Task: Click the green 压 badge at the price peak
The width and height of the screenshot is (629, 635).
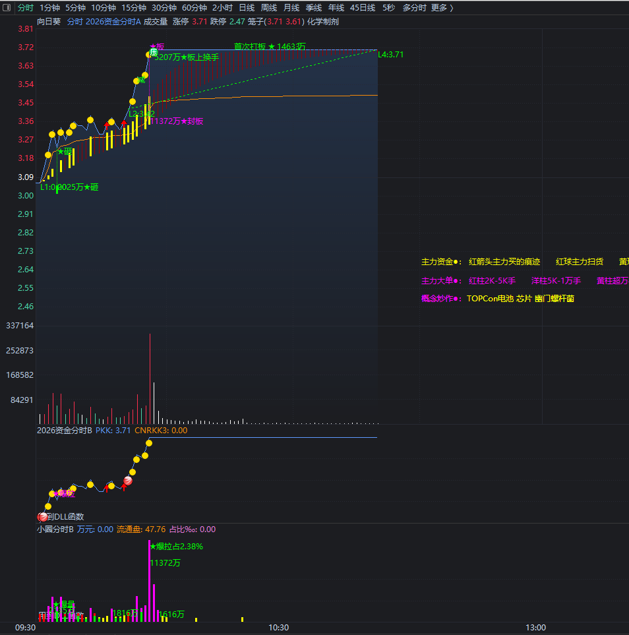Action: [x=154, y=52]
